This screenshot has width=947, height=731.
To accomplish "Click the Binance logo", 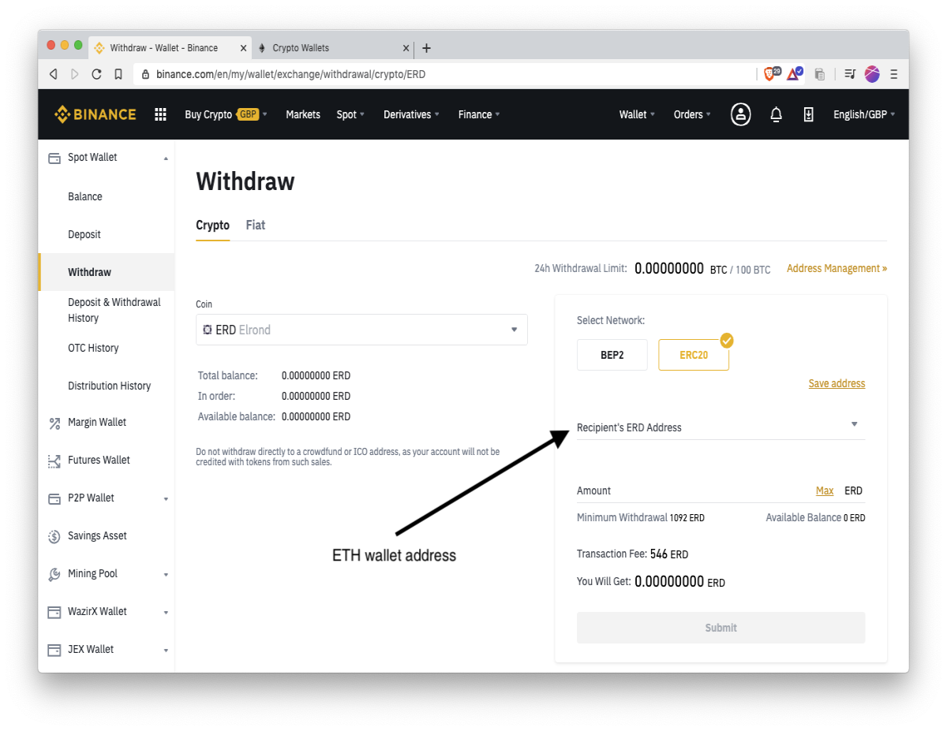I will (95, 114).
